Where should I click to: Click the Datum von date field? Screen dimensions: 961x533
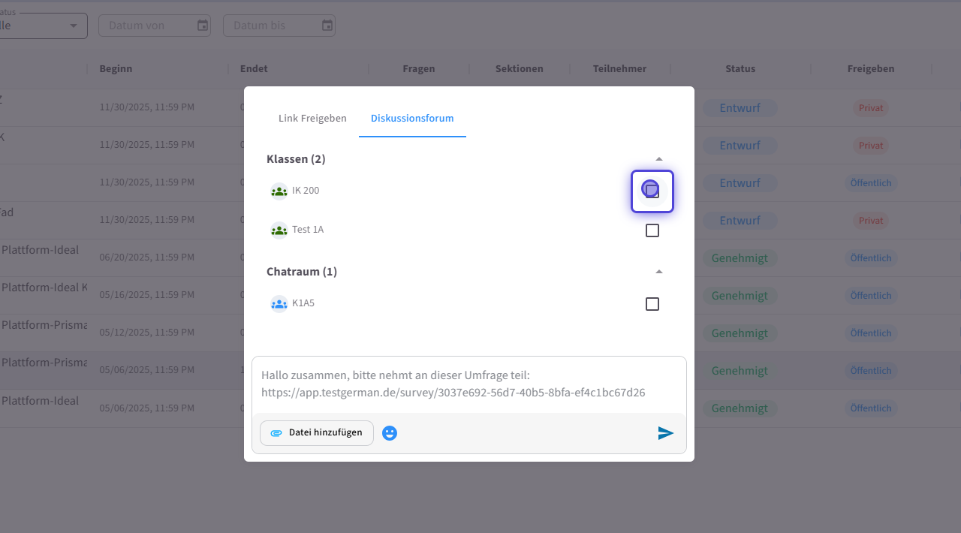pos(146,26)
